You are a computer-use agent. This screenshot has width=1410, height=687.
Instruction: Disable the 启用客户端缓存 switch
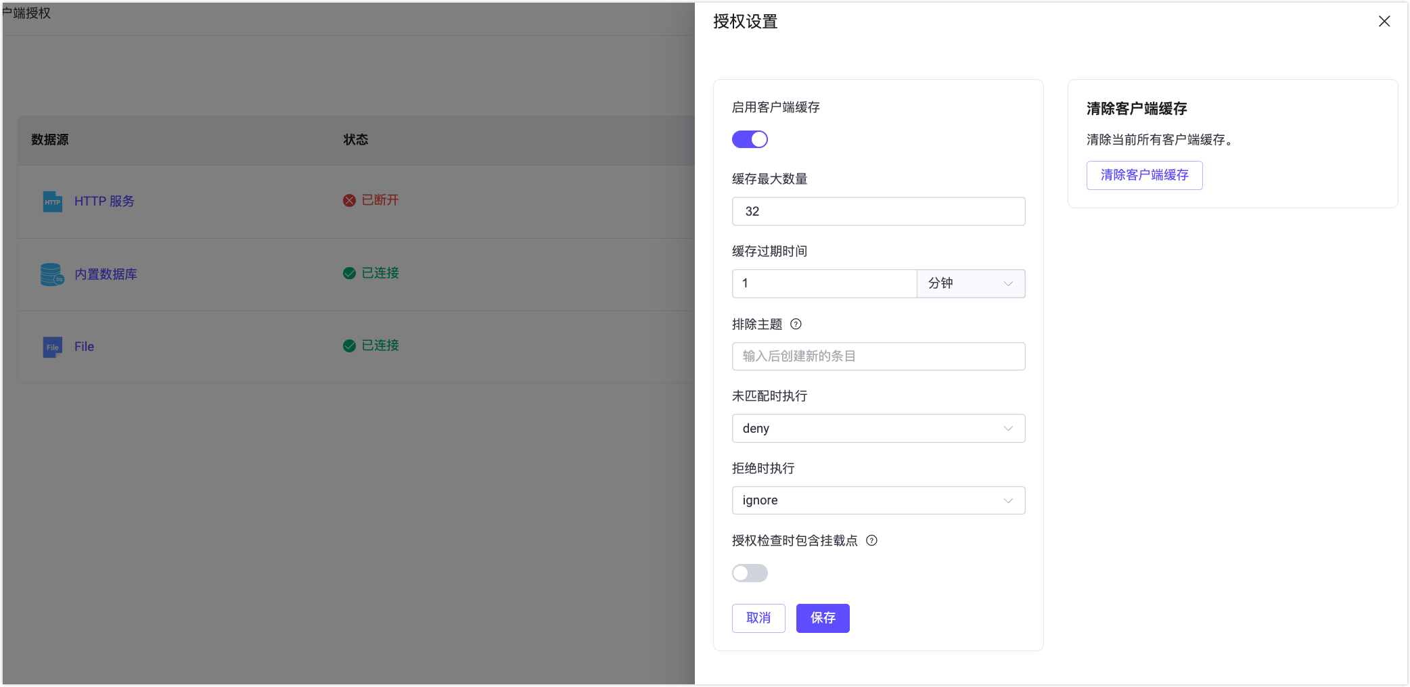[750, 139]
